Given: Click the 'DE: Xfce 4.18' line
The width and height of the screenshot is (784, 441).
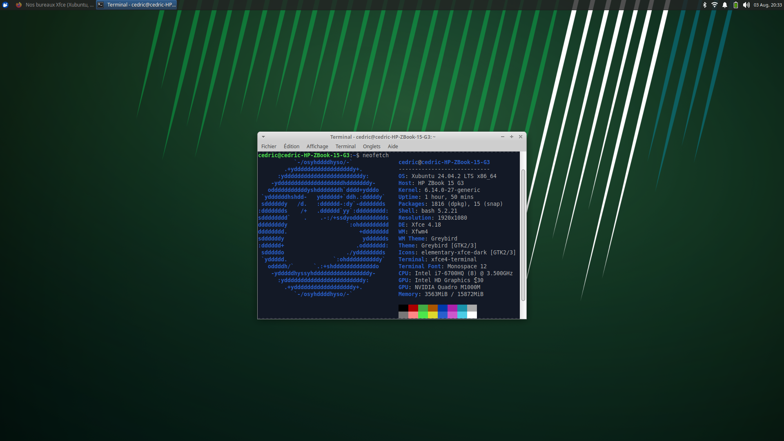Looking at the screenshot, I should [420, 225].
